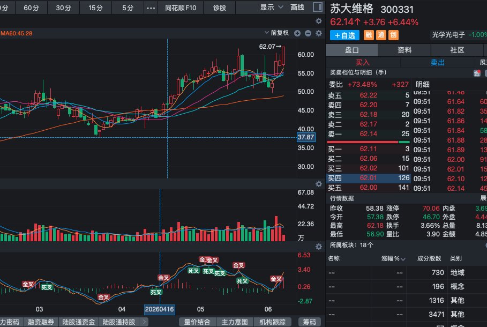
Task: Click the 类别 column header
Action: (x=455, y=258)
